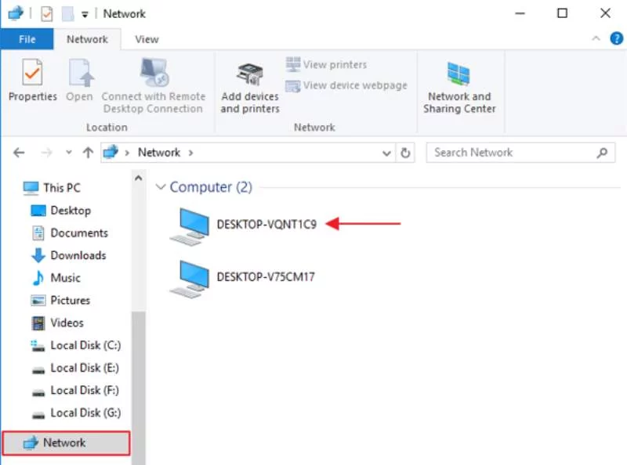Viewport: 627px width, 465px height.
Task: Click quick access Properties checkmark icon
Action: point(47,14)
